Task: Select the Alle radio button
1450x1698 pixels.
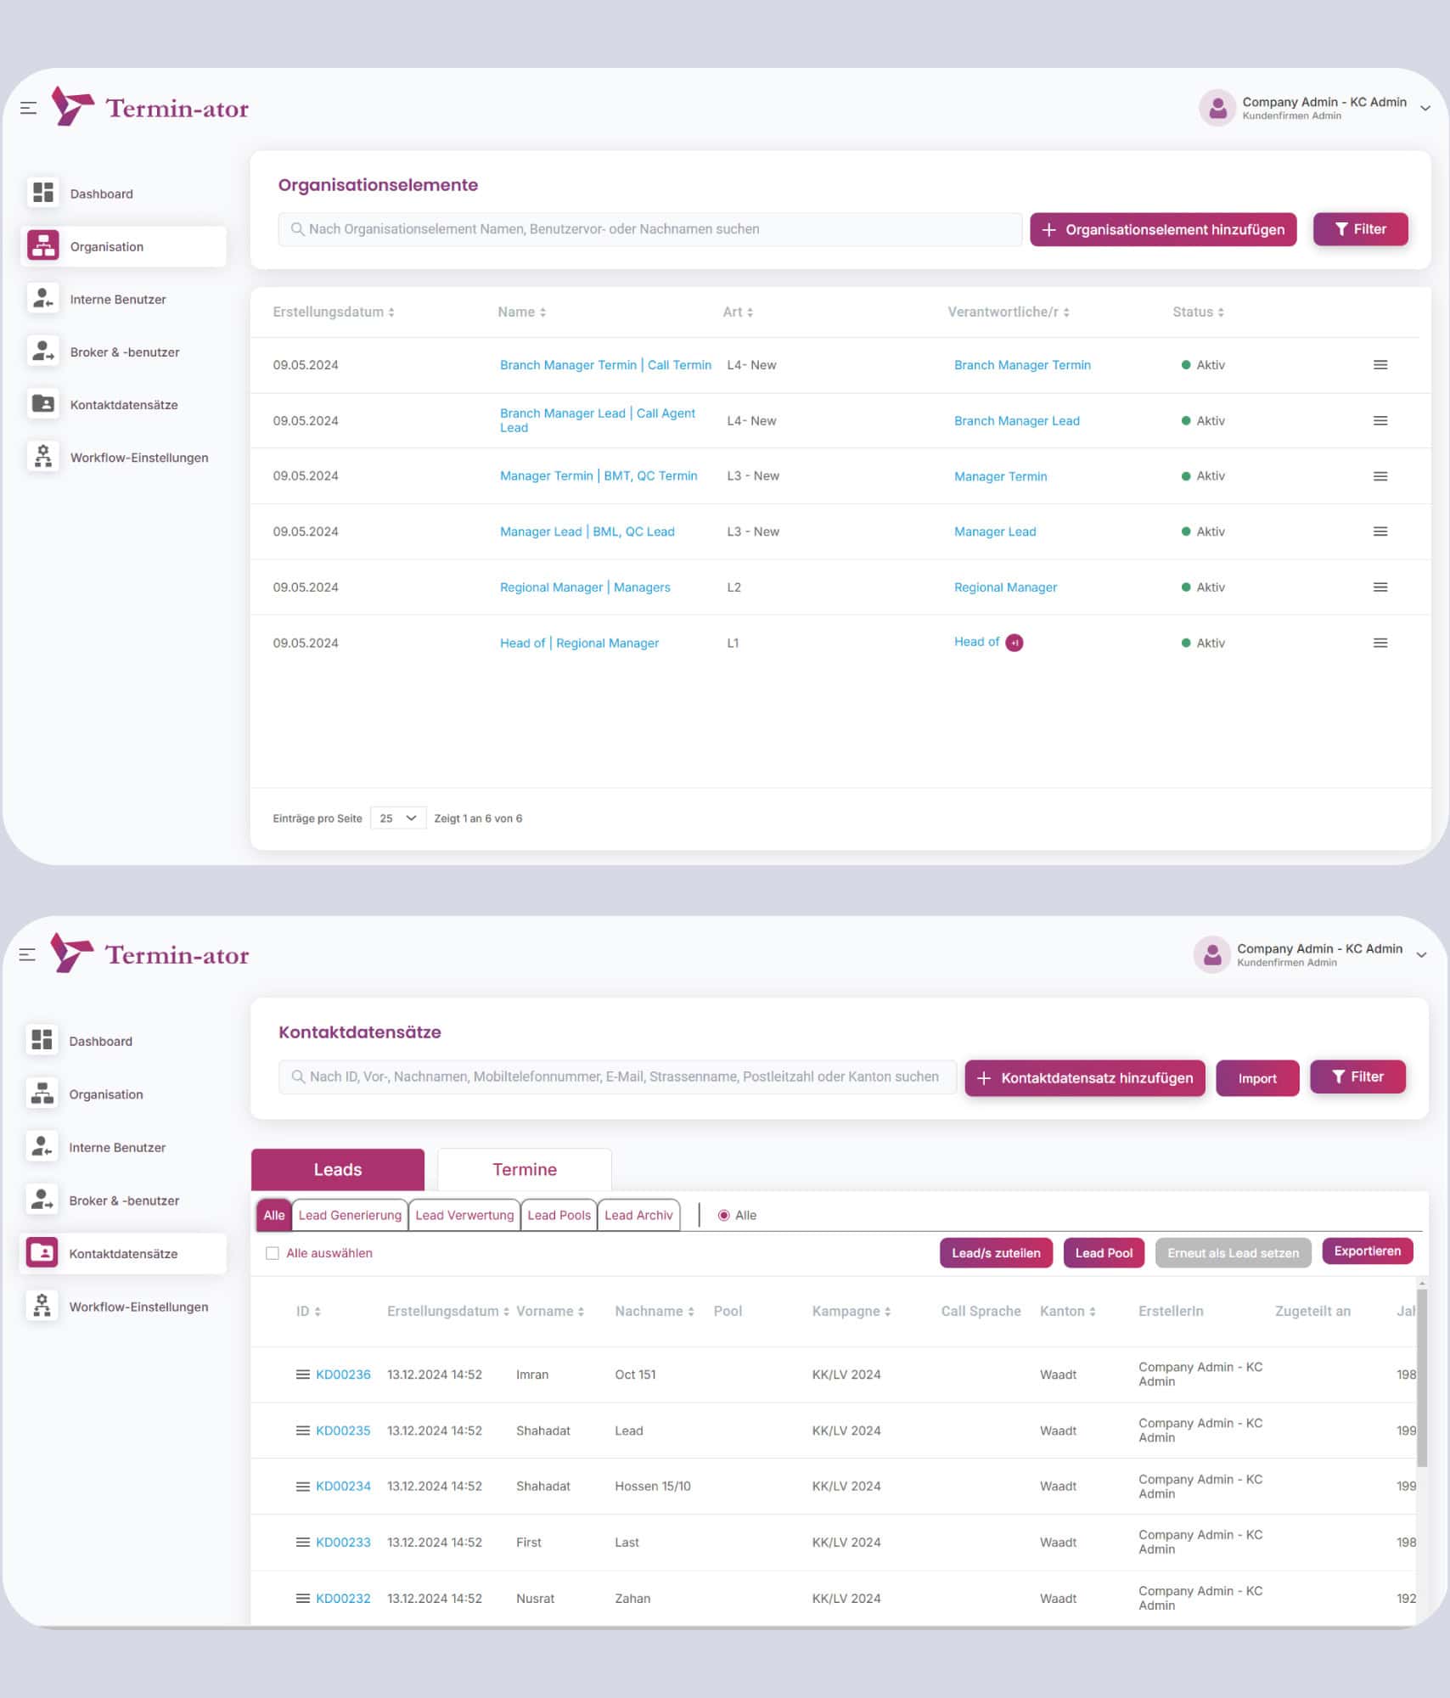Action: coord(723,1215)
